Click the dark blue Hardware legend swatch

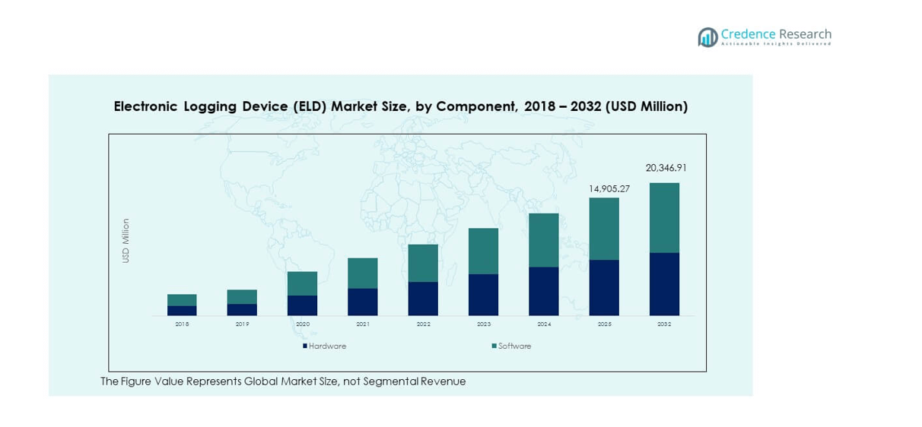pos(304,346)
